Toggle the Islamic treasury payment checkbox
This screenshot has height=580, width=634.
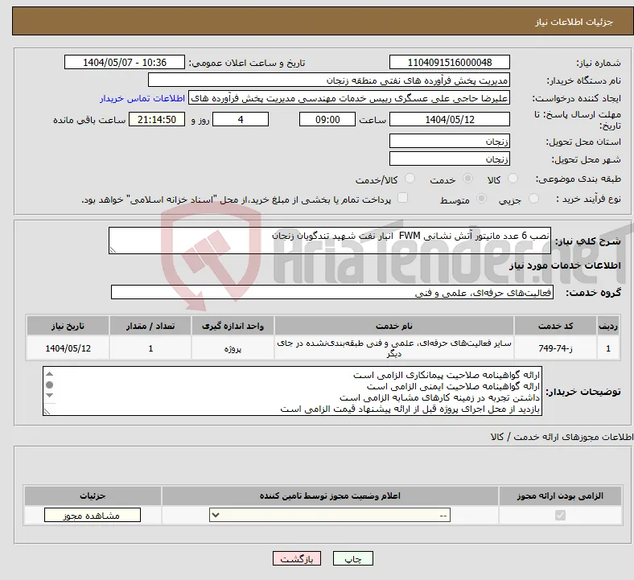(403, 198)
